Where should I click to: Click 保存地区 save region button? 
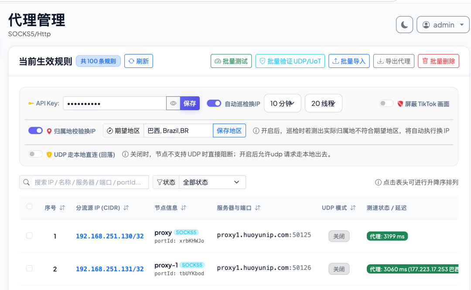tap(229, 131)
